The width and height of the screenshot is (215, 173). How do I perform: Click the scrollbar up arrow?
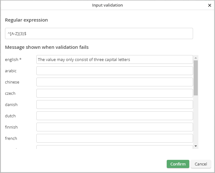click(x=196, y=58)
